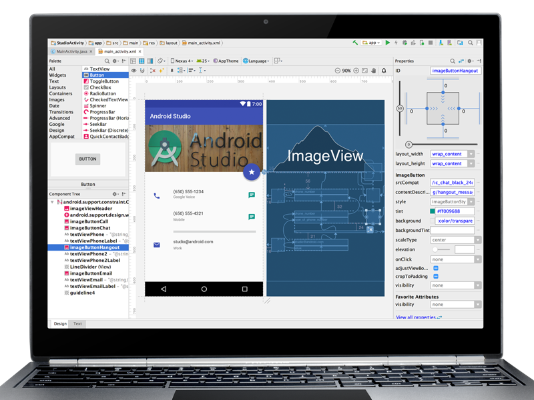Select the Pan hand icon
The width and height of the screenshot is (534, 400).
tap(374, 71)
